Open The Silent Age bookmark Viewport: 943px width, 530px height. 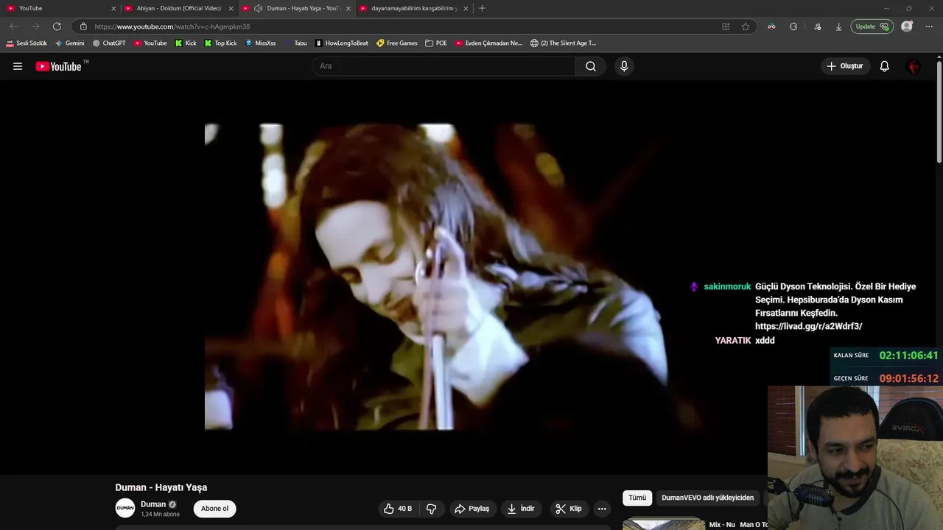click(x=564, y=43)
